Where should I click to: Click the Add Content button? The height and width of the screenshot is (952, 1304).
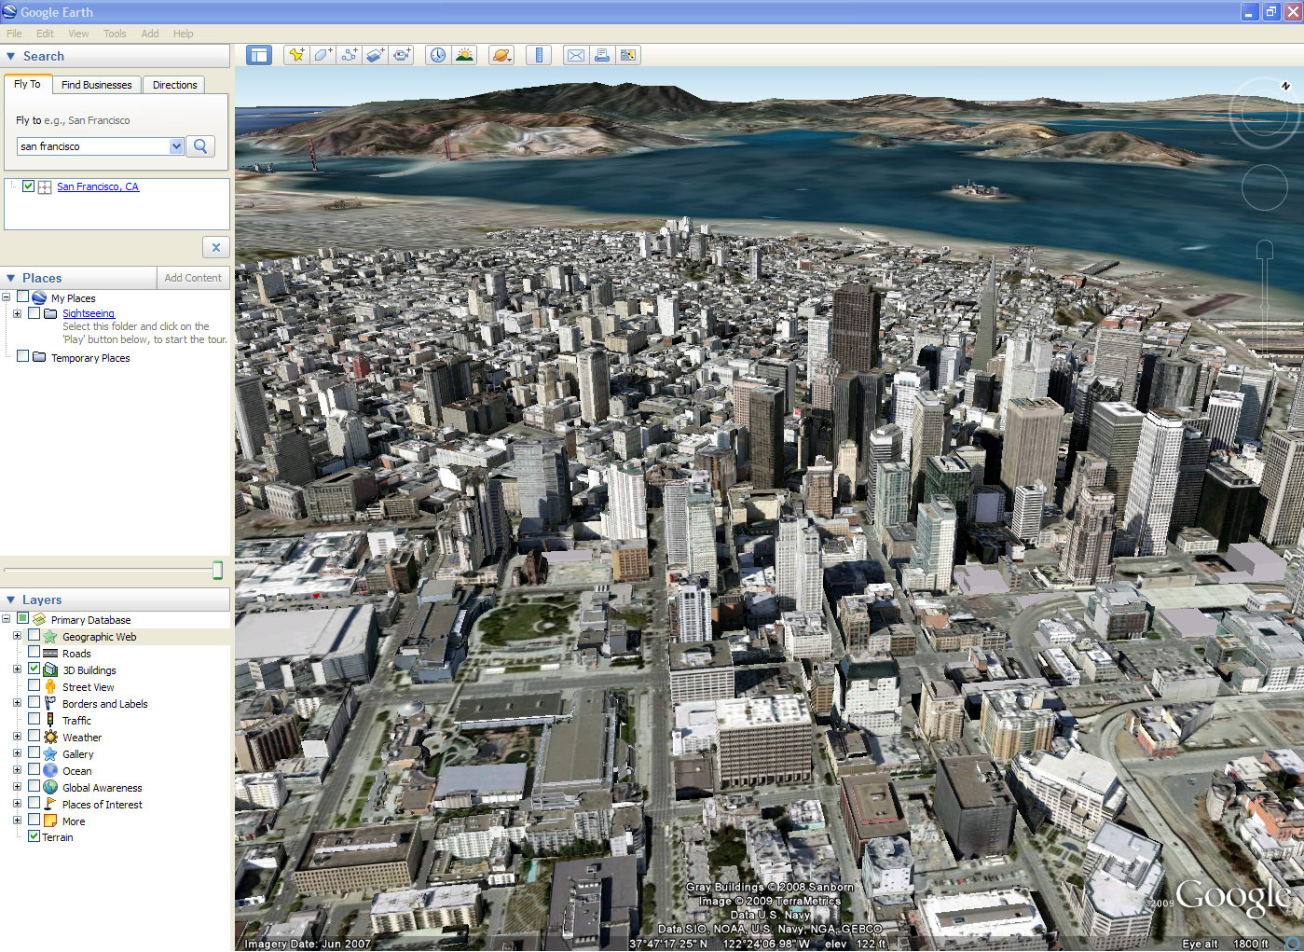click(193, 278)
